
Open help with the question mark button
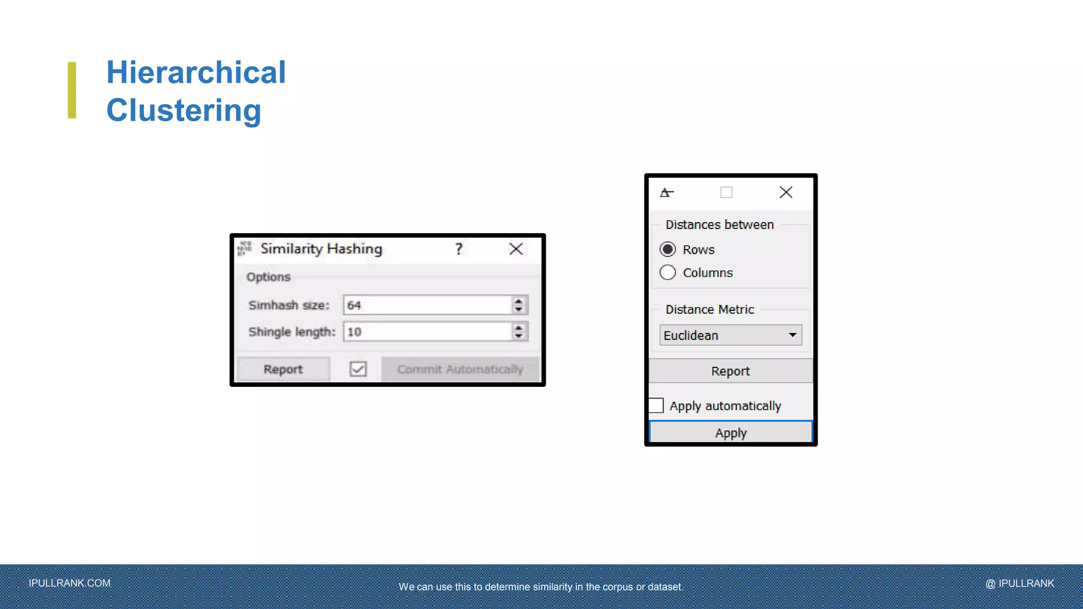coord(459,249)
